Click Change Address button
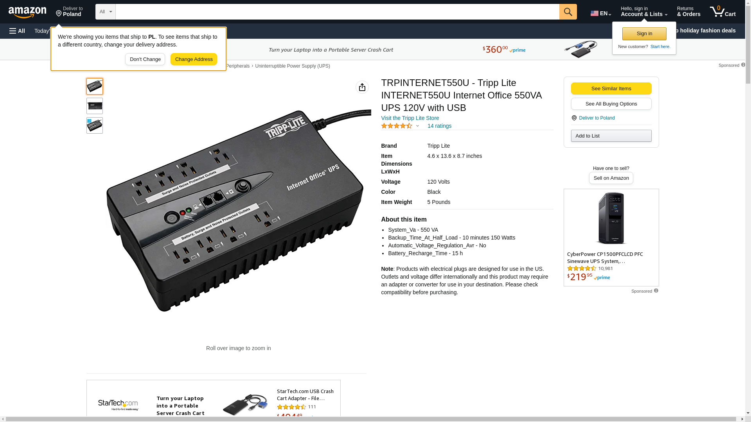This screenshot has width=751, height=422. click(194, 59)
